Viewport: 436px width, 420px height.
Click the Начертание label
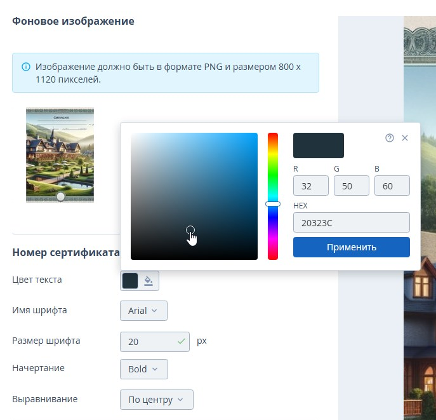38,368
